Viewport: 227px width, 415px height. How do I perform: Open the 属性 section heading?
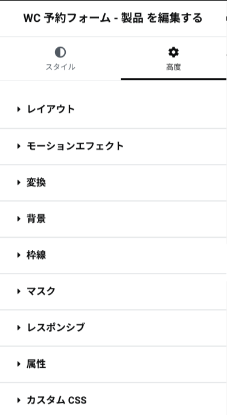[x=113, y=364]
